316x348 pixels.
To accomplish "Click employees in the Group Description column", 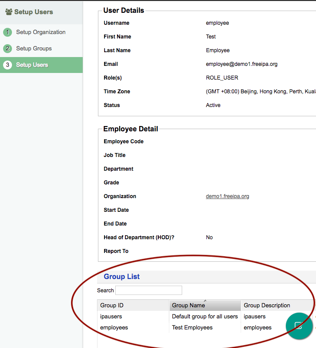I will (257, 328).
